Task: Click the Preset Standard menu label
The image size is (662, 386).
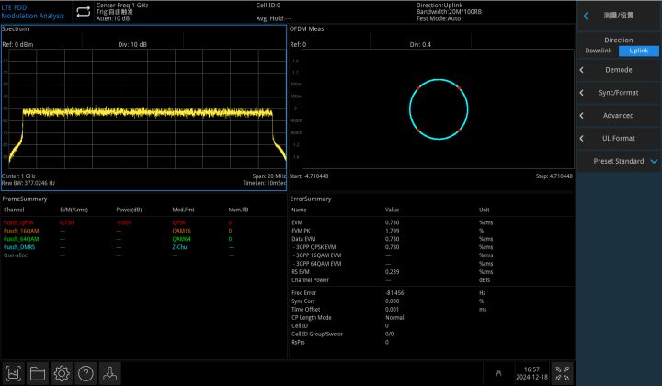Action: [619, 161]
